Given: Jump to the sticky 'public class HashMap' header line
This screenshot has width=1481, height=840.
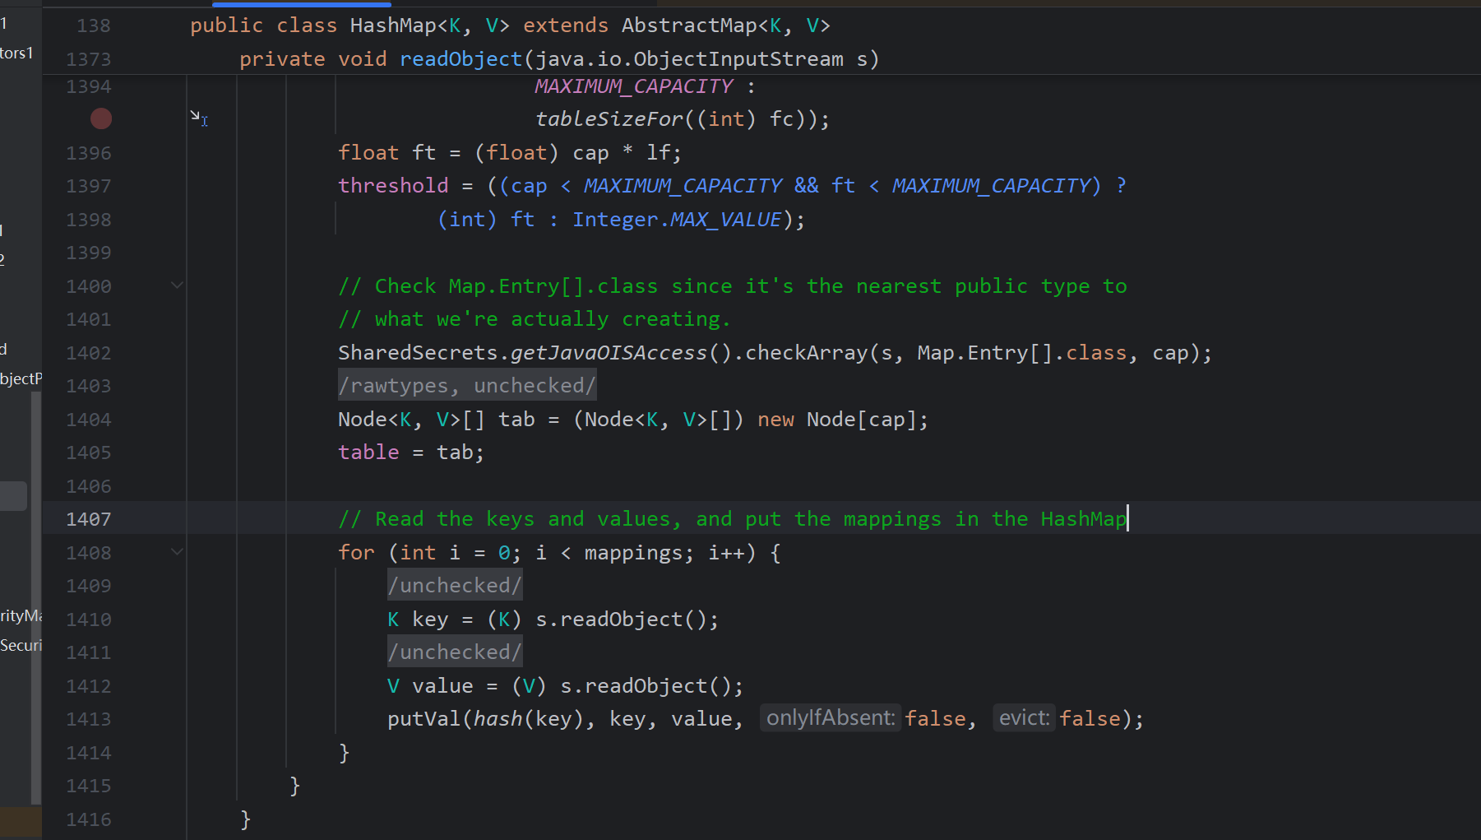Looking at the screenshot, I should coord(510,26).
